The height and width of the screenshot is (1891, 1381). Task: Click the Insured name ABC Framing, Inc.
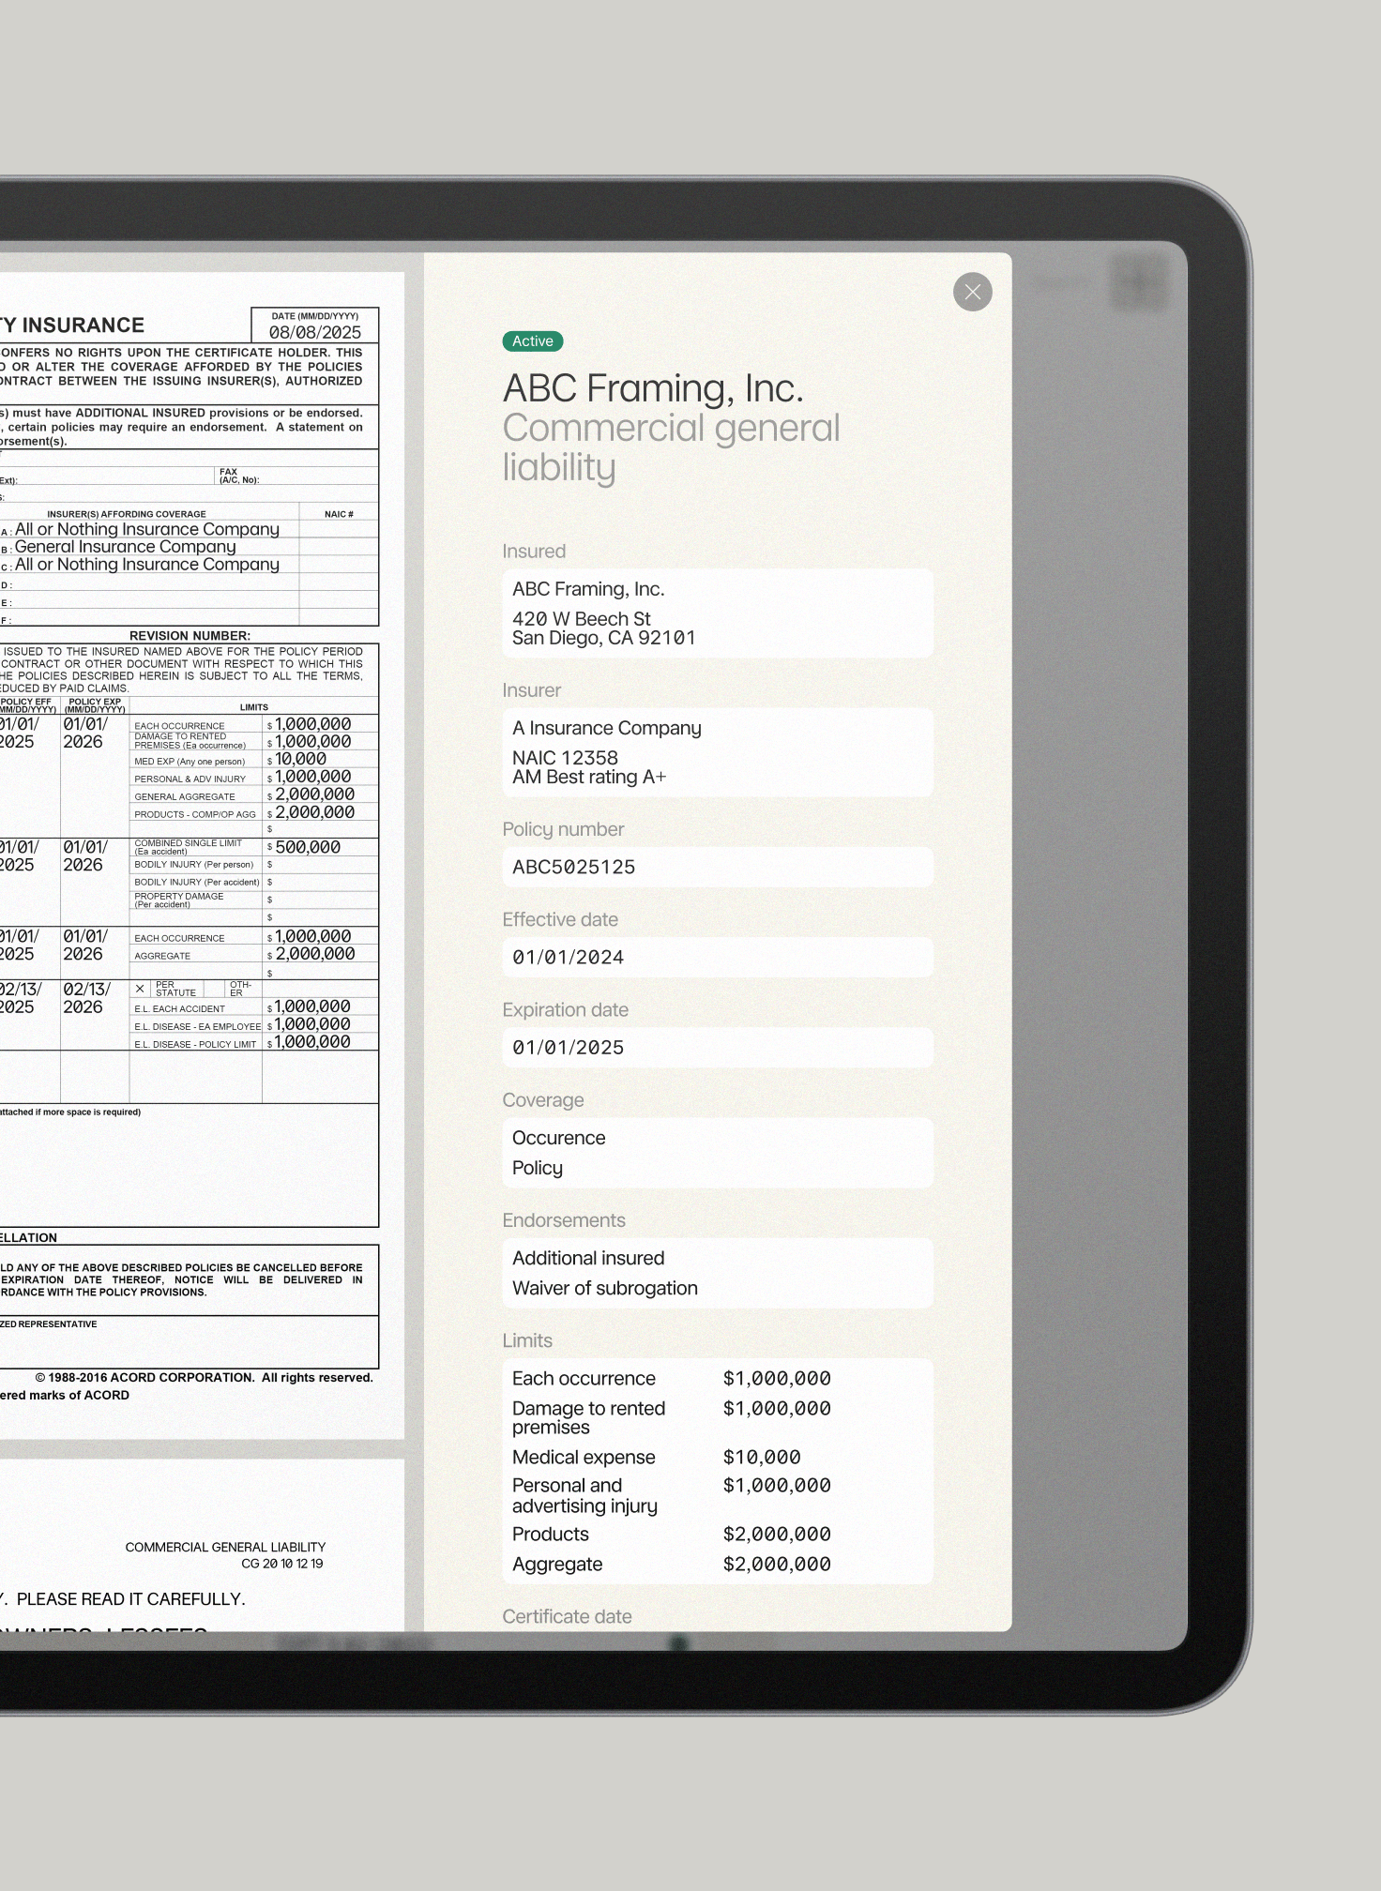(588, 589)
